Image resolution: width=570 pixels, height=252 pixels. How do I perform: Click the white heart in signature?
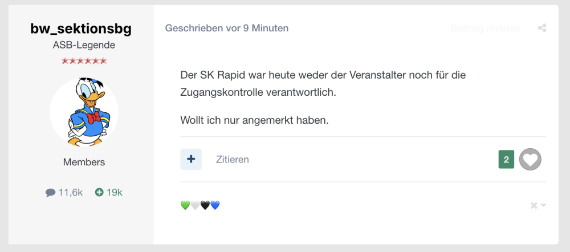pos(195,205)
